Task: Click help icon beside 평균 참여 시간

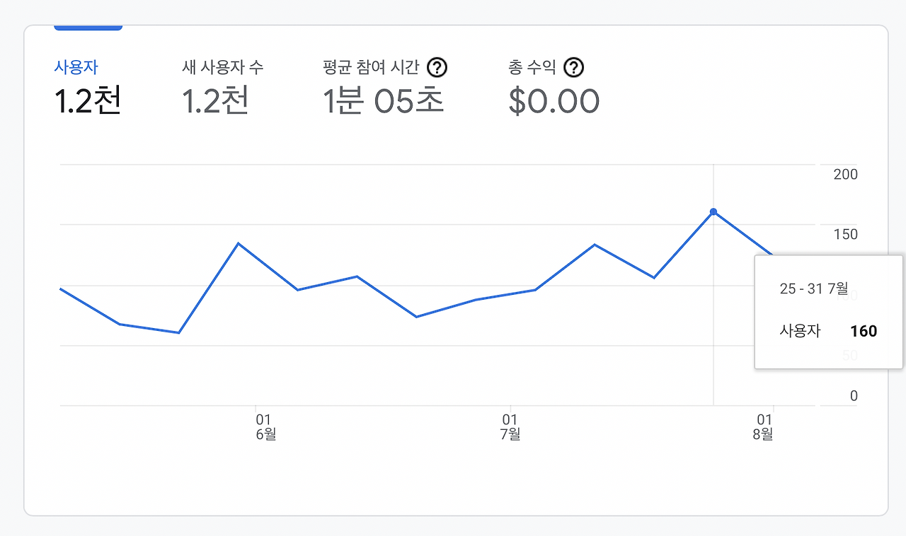Action: pyautogui.click(x=438, y=68)
